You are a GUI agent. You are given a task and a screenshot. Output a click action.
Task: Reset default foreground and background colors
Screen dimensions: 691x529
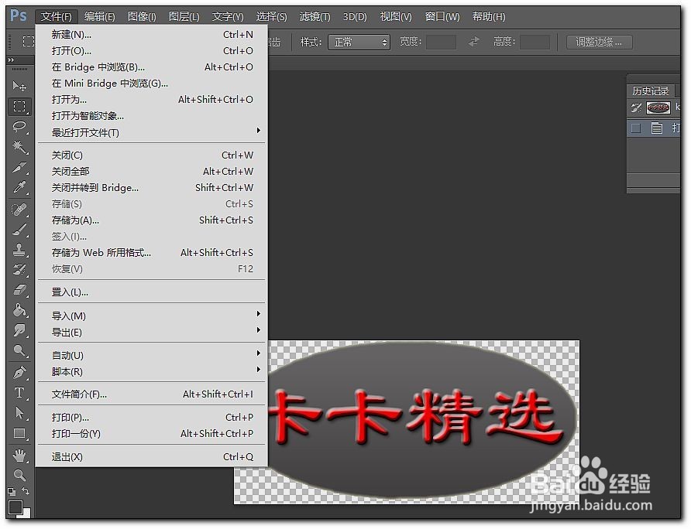click(x=12, y=492)
